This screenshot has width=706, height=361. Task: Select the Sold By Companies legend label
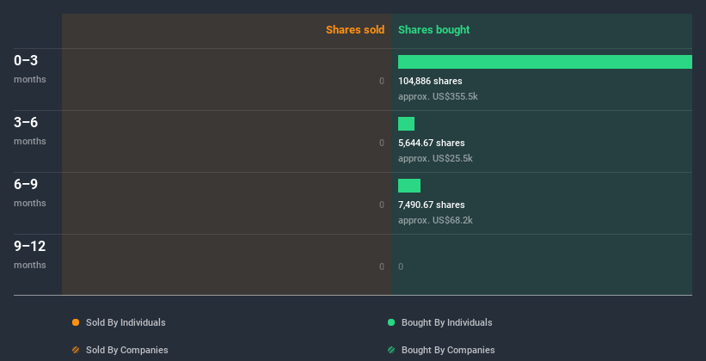127,350
